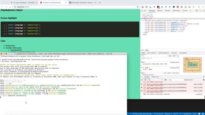
Task: Select the body breadcrumb in DevTools
Action: [147, 50]
